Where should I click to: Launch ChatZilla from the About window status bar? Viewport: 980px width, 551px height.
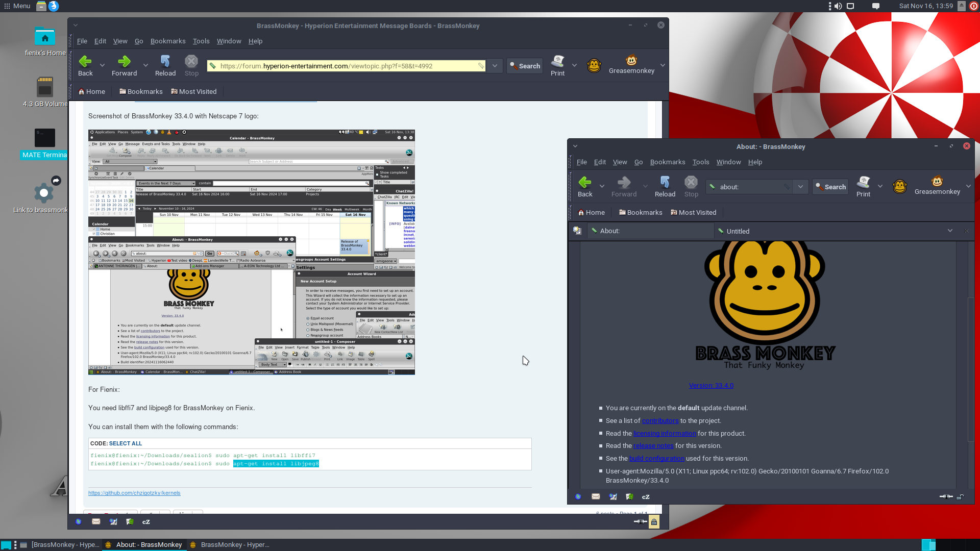coord(646,496)
